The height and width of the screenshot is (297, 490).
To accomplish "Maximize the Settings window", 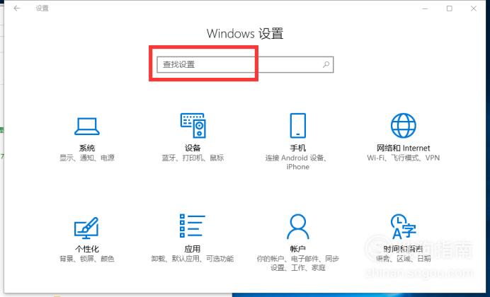I will coord(450,8).
